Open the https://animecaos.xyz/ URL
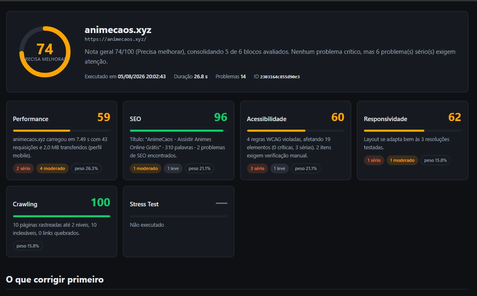 pyautogui.click(x=116, y=39)
